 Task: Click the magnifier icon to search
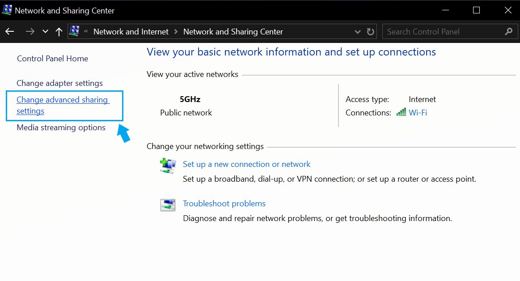509,31
